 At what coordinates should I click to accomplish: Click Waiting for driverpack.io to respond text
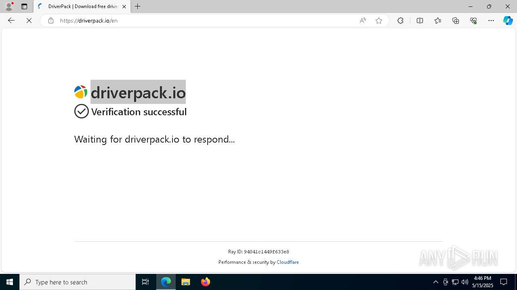click(154, 139)
